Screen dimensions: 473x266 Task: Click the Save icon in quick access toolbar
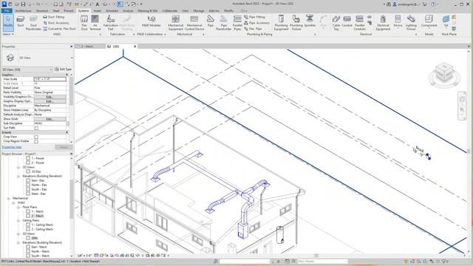click(23, 4)
